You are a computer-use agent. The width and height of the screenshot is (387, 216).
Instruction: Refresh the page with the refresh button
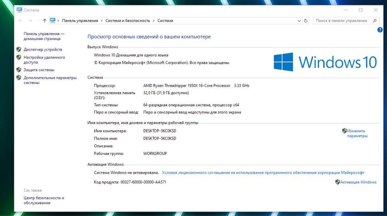click(306, 21)
